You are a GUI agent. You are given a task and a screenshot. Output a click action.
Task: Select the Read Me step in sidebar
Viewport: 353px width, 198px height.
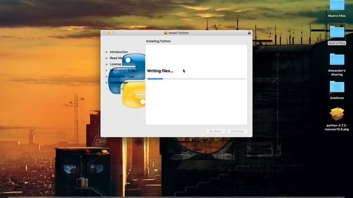(x=116, y=58)
